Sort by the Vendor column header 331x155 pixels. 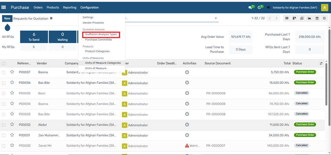pyautogui.click(x=42, y=63)
